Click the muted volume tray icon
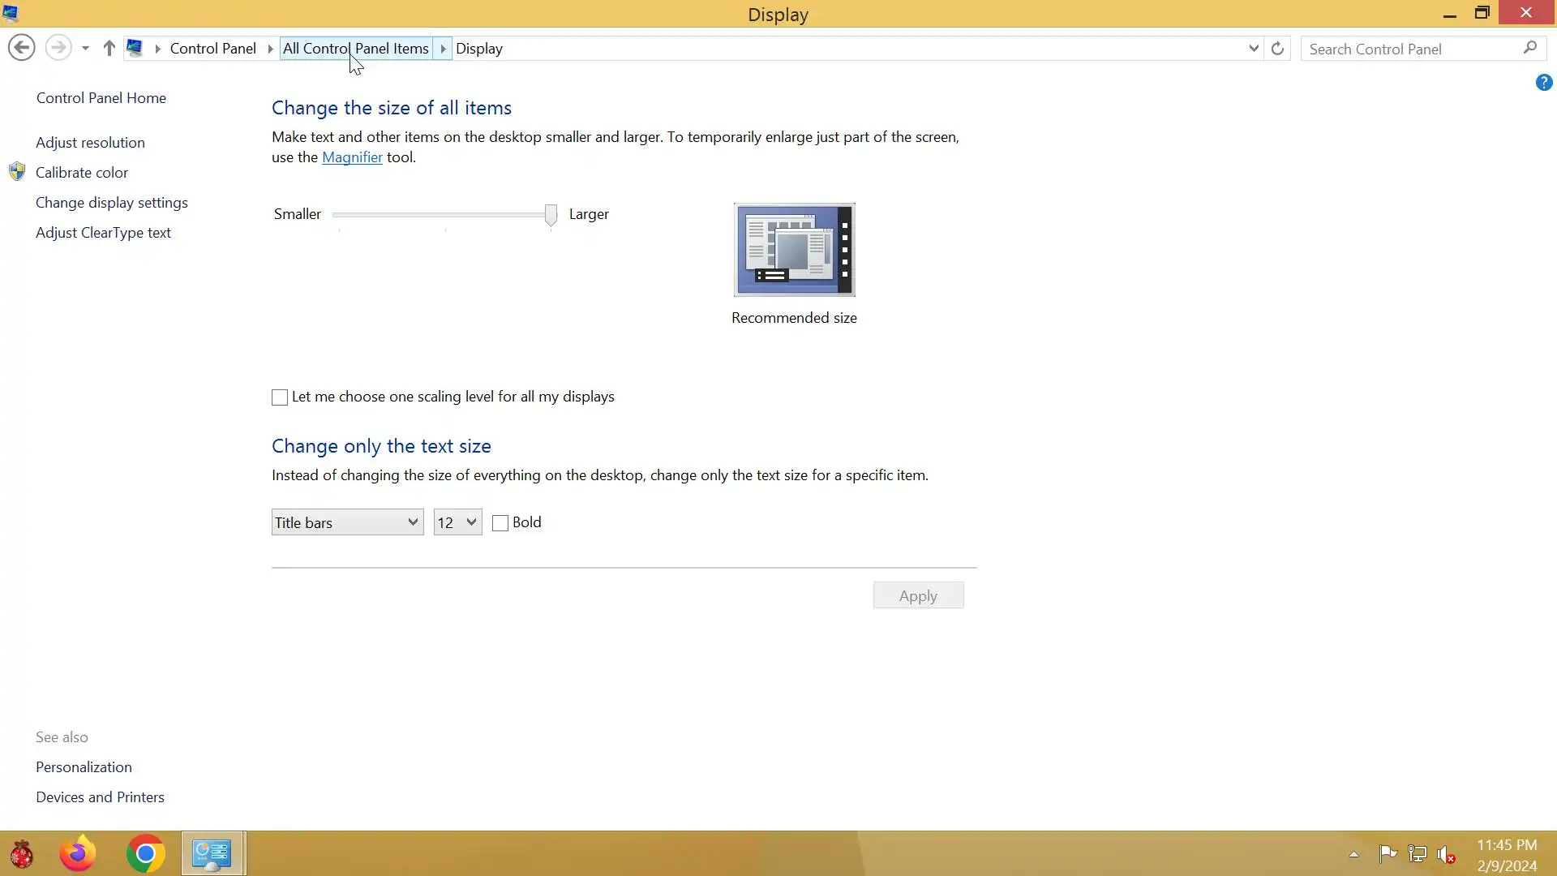Screen dimensions: 1557x876 point(1446,854)
